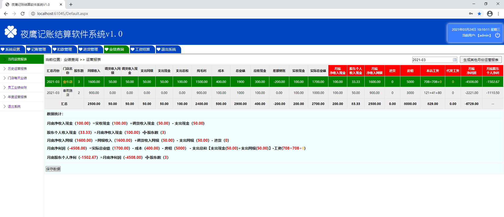This screenshot has height=217, width=504.
Task: Click -6729.00 total net profit cell
Action: 471,104
